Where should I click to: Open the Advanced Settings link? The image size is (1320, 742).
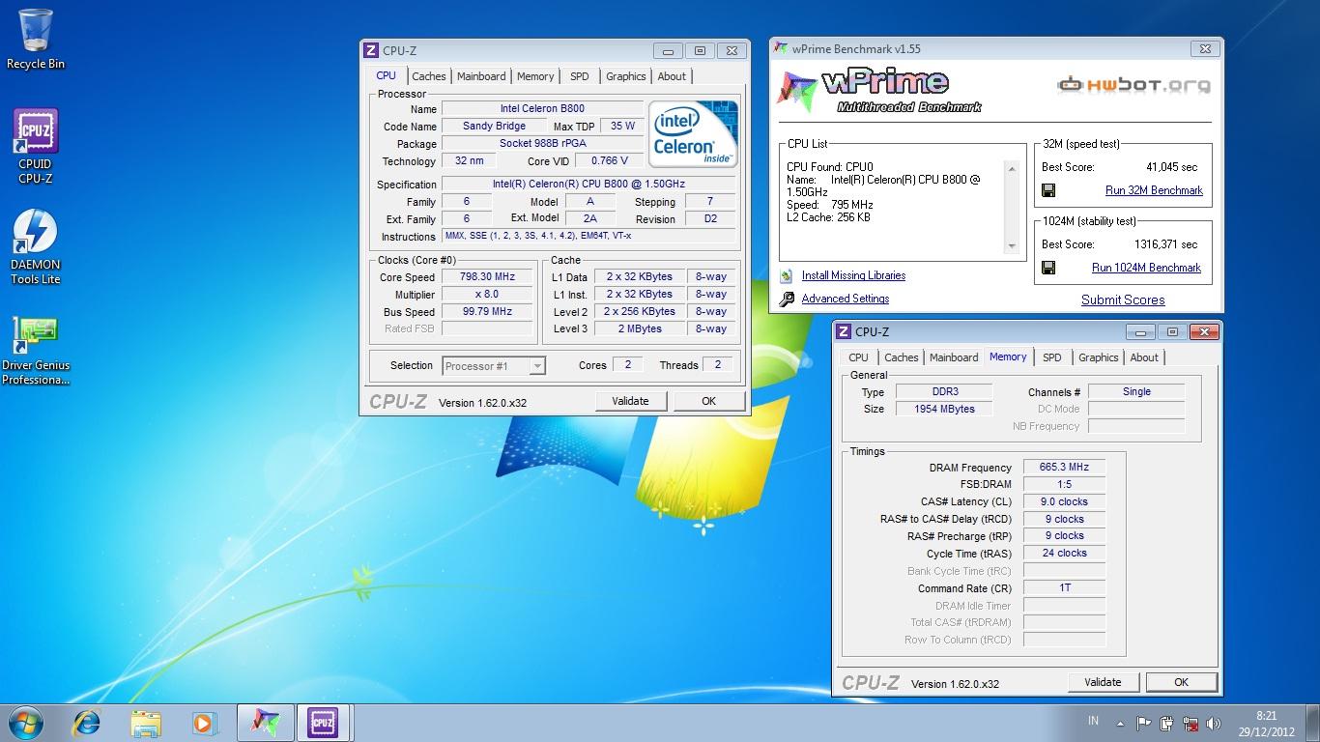[846, 299]
